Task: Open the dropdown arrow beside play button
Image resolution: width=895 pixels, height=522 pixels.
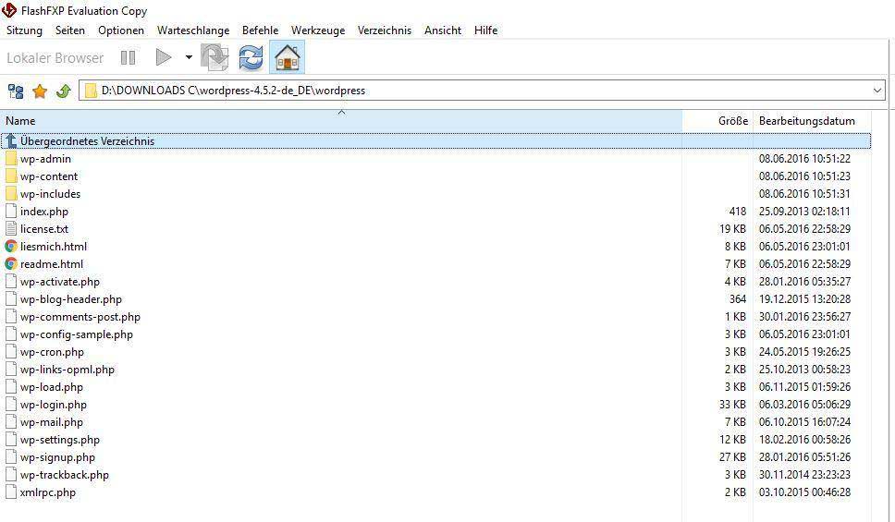Action: coord(189,57)
